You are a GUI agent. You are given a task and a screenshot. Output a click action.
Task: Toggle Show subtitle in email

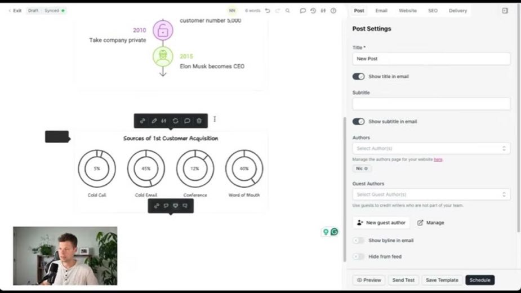(x=359, y=121)
